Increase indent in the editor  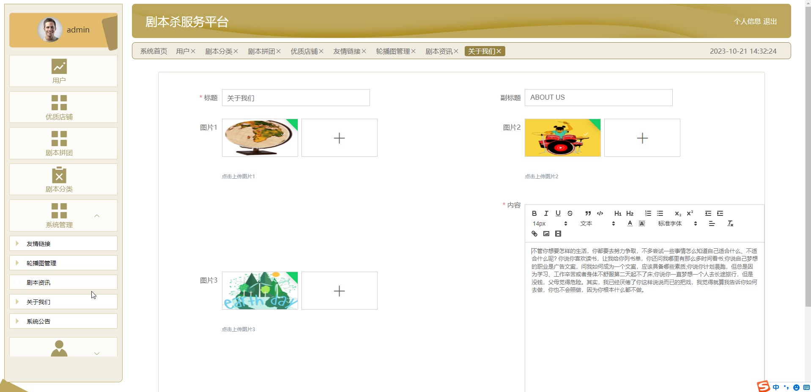720,213
